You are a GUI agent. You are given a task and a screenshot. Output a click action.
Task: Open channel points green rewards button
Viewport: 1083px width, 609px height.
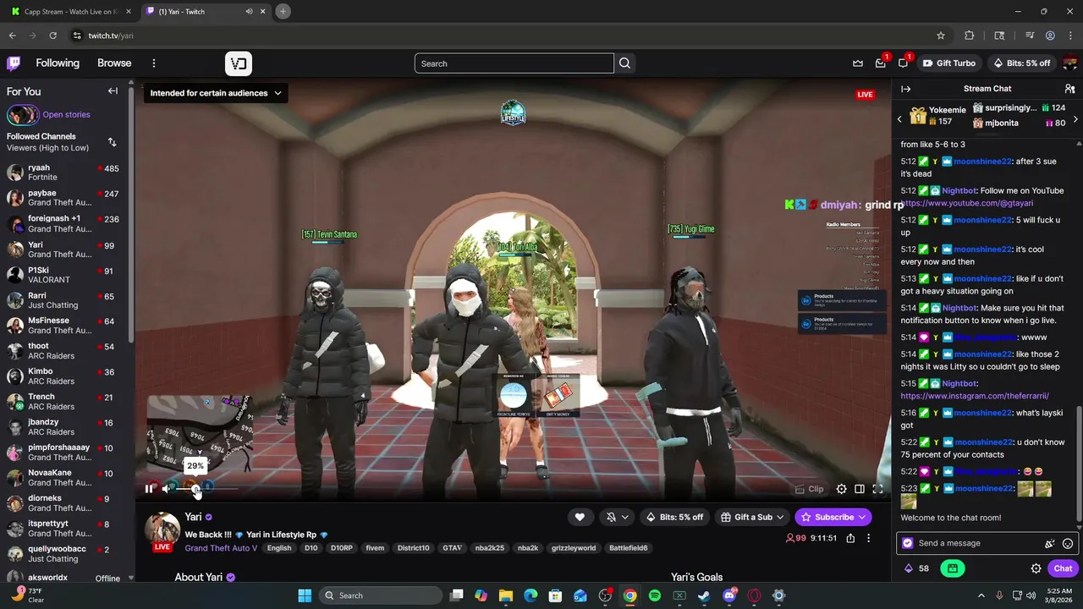pos(953,568)
